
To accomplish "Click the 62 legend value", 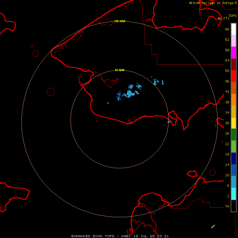I will (227, 40).
